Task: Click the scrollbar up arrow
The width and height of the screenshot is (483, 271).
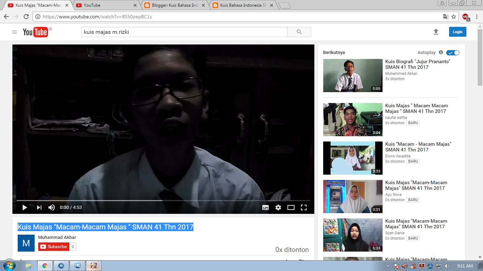Action: [480, 26]
